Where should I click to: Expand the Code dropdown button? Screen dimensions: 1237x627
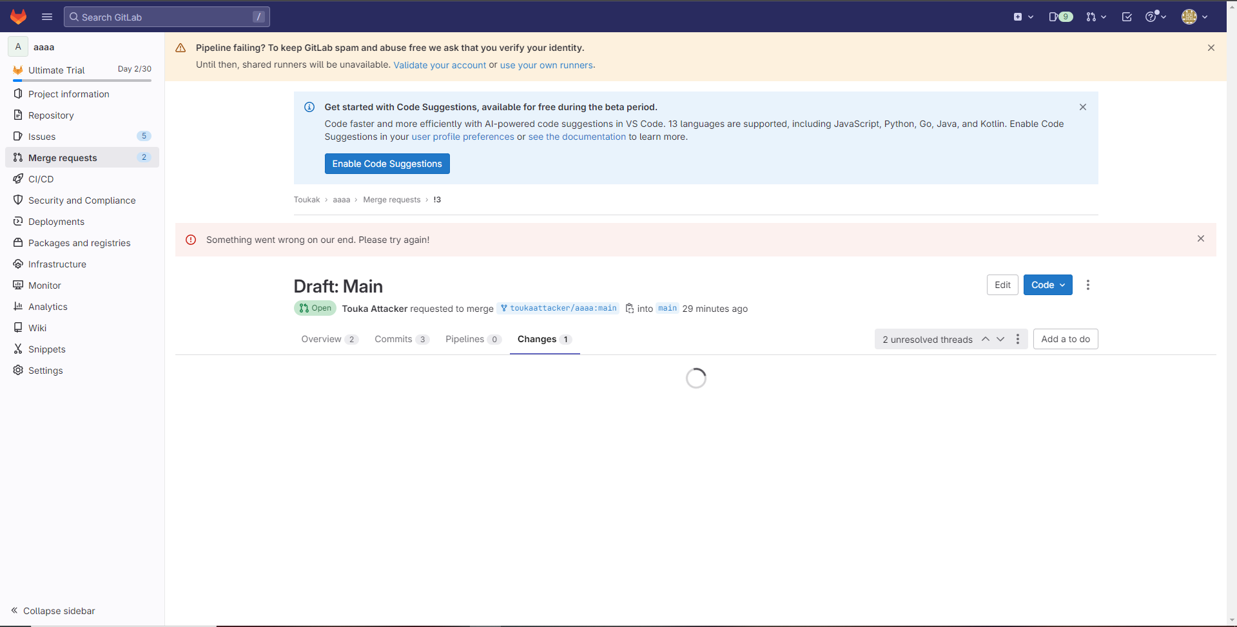click(1047, 285)
